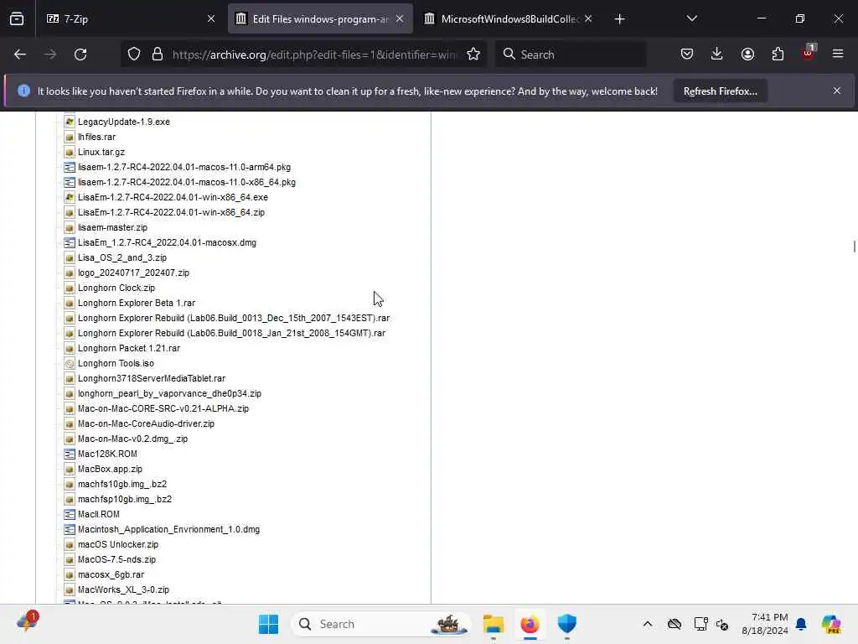Select file lisaem-master.zip
This screenshot has width=858, height=644.
(113, 227)
